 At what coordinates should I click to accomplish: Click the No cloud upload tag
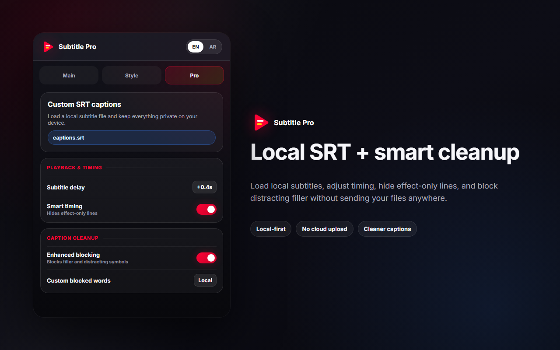pyautogui.click(x=325, y=229)
